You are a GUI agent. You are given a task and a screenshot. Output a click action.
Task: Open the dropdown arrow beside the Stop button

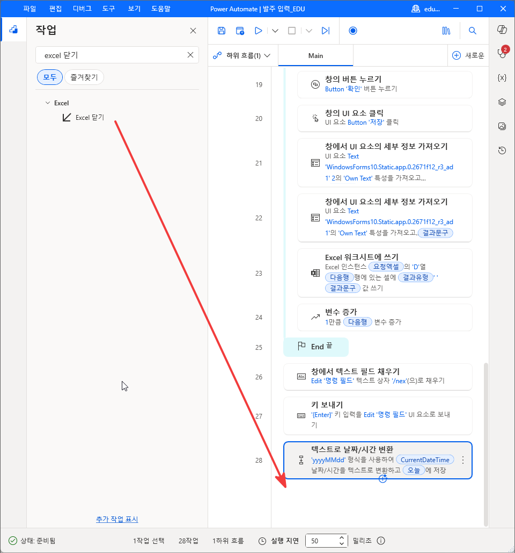308,31
